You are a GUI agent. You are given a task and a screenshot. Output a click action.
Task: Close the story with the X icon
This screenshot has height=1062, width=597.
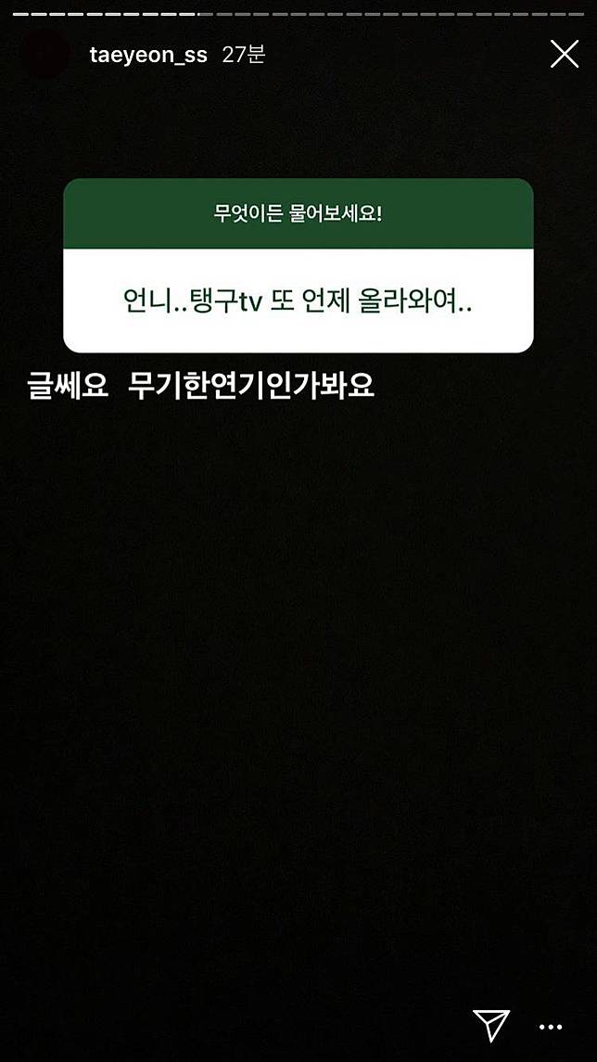pos(564,54)
